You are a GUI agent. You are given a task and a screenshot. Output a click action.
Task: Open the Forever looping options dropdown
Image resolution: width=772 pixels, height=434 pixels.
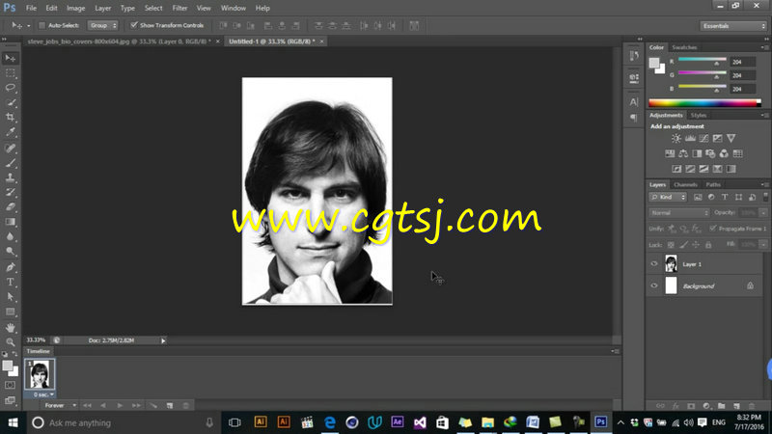[x=60, y=405]
